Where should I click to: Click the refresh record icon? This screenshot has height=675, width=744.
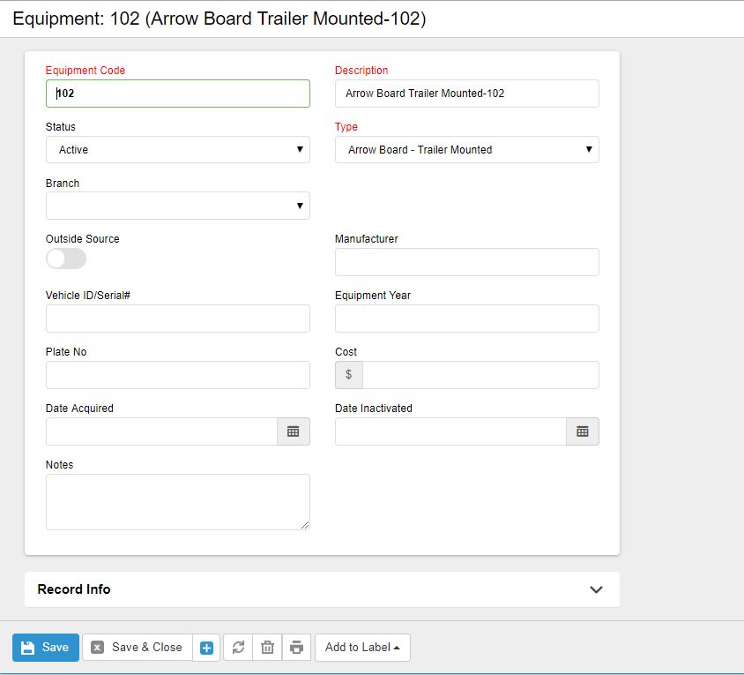point(238,648)
